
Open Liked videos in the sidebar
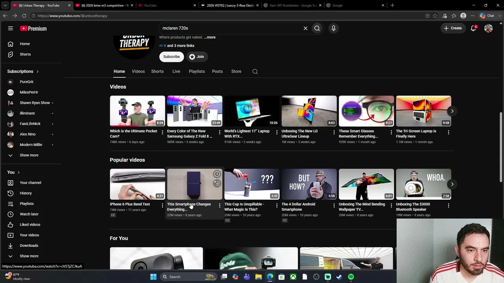tap(30, 224)
